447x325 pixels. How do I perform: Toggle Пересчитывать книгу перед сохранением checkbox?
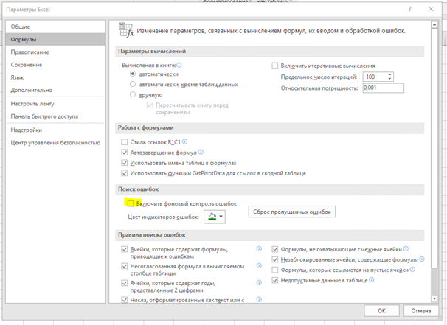coord(150,105)
